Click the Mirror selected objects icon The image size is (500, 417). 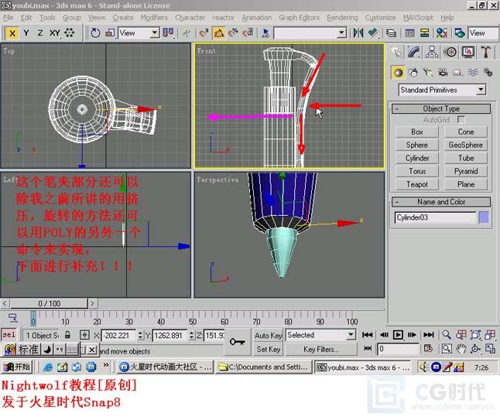pyautogui.click(x=358, y=33)
